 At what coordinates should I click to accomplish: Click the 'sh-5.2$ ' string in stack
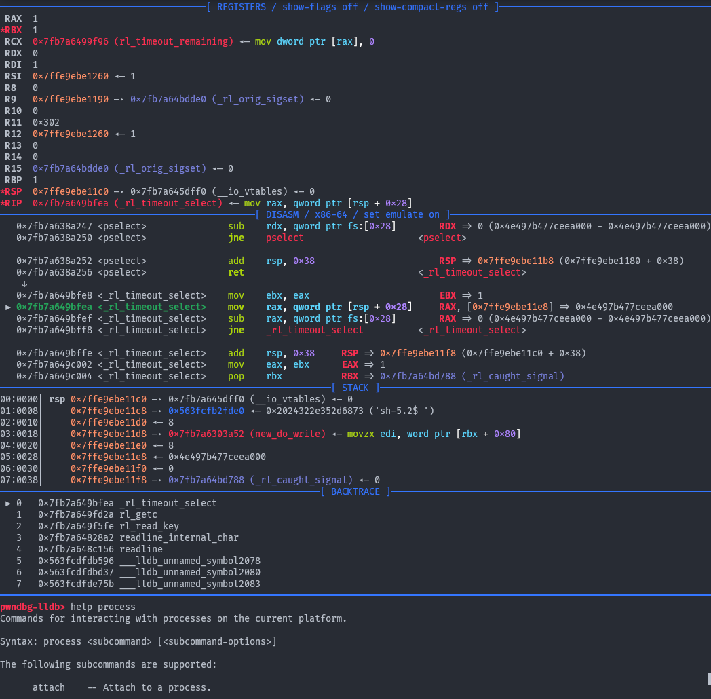(x=404, y=411)
